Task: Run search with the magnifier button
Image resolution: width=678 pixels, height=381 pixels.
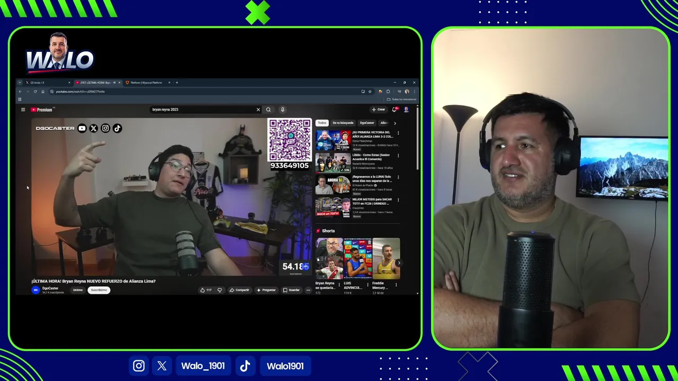Action: point(268,110)
